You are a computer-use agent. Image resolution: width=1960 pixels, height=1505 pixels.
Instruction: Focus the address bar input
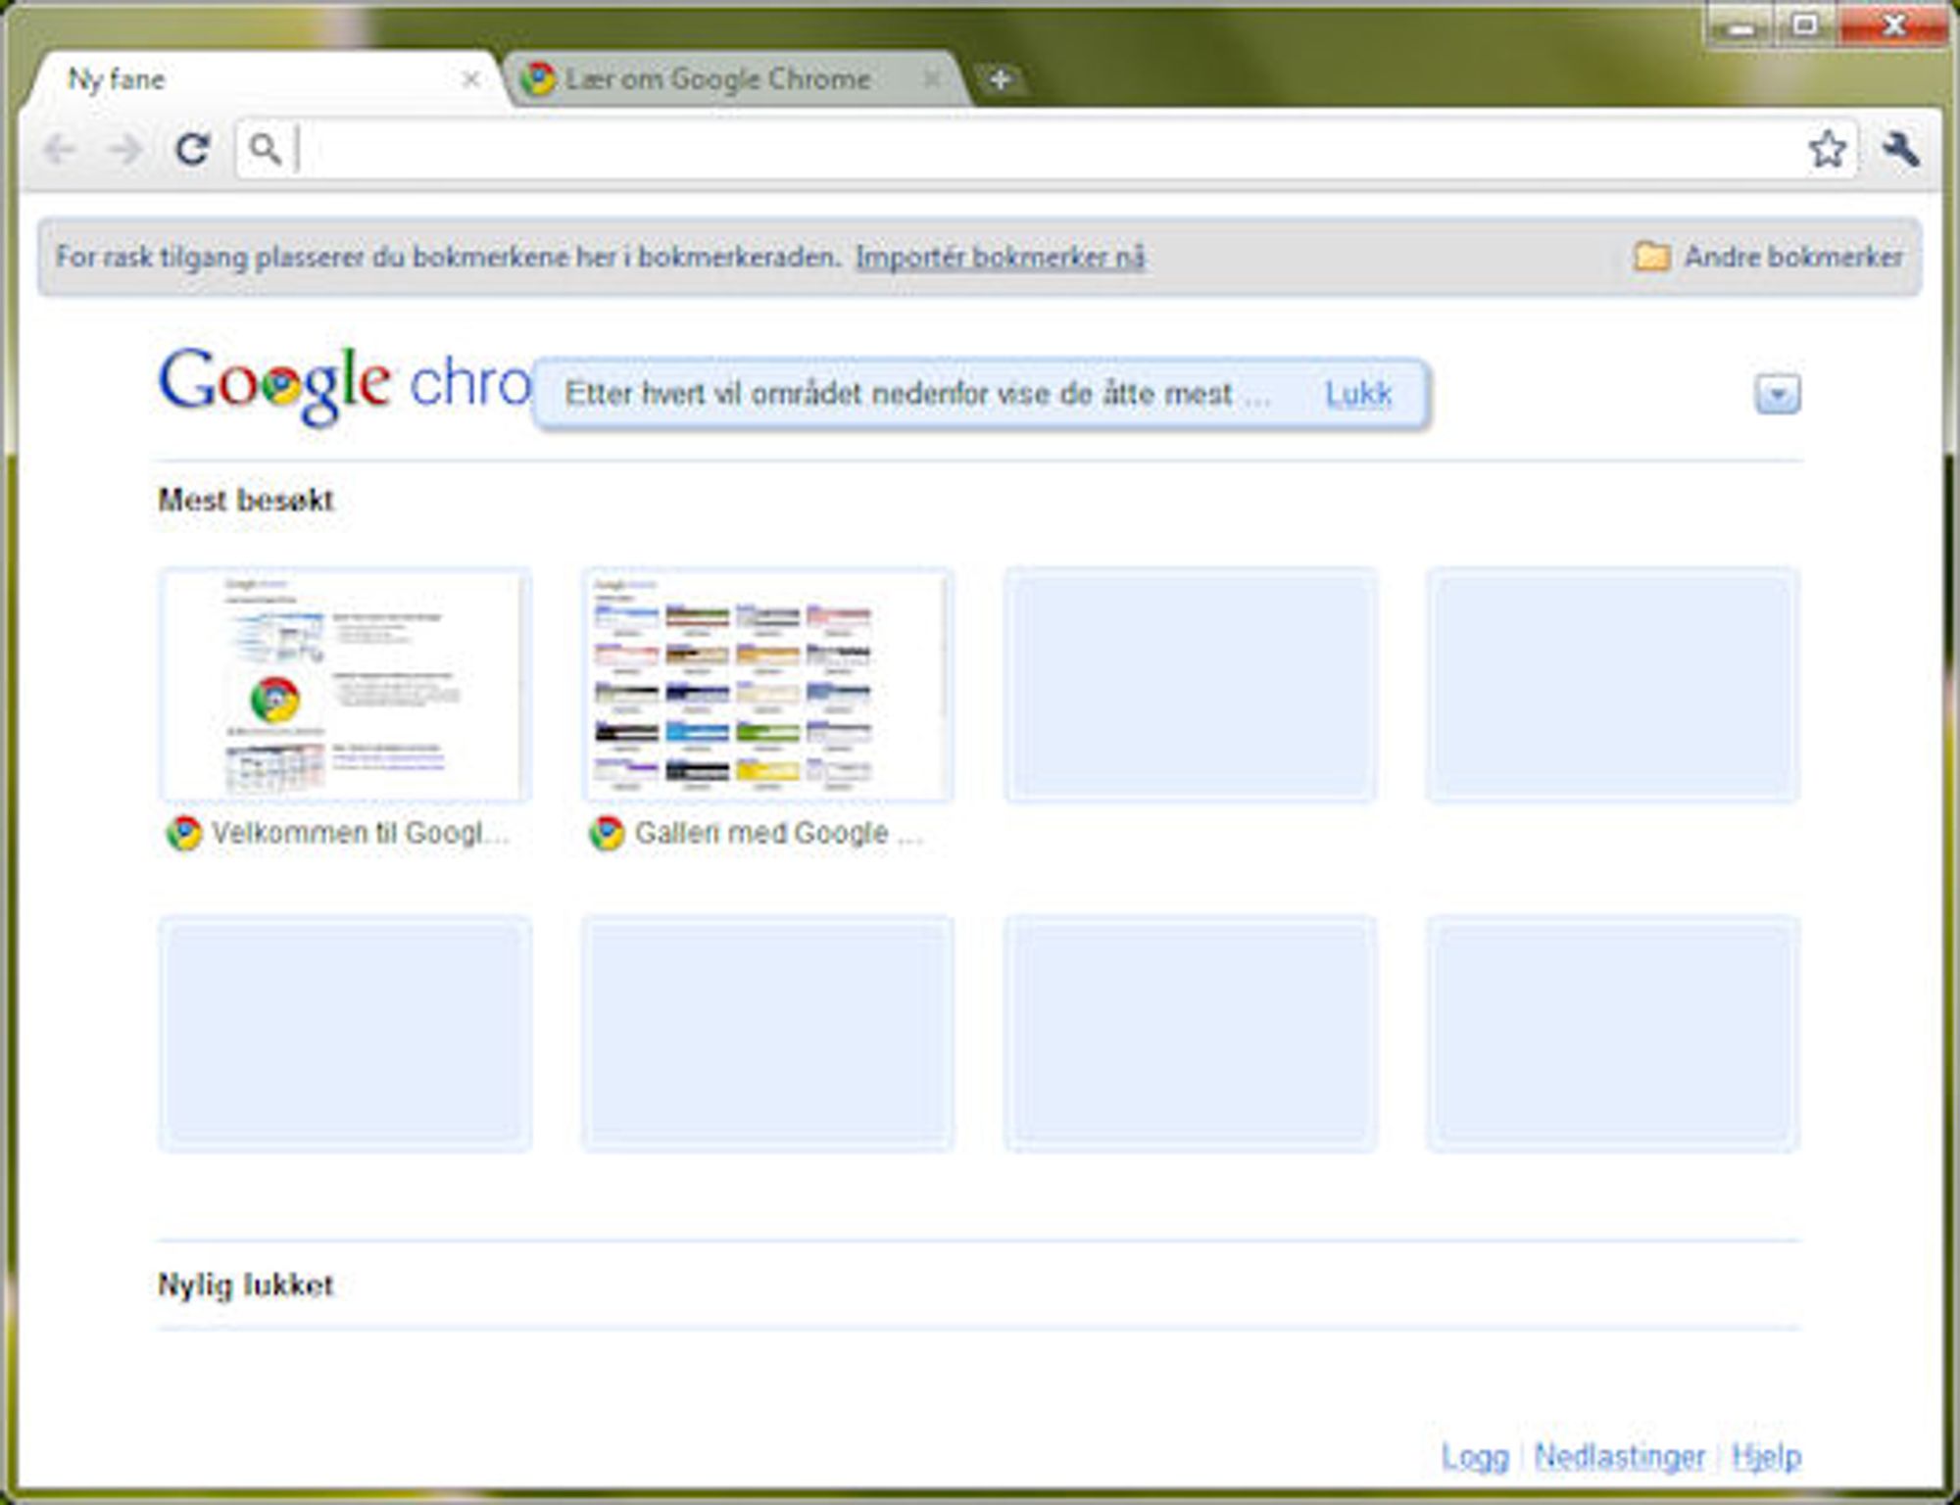tap(1049, 149)
